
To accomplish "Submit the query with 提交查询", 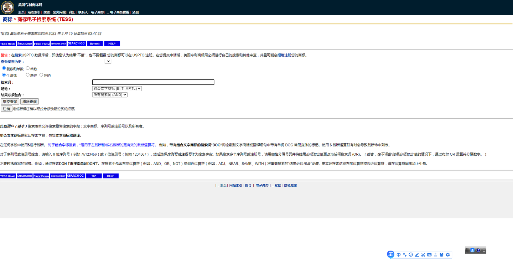I will point(10,102).
